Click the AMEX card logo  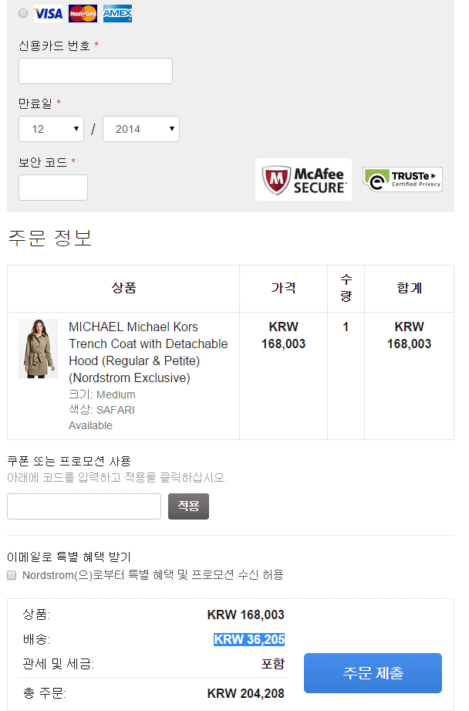tap(117, 14)
